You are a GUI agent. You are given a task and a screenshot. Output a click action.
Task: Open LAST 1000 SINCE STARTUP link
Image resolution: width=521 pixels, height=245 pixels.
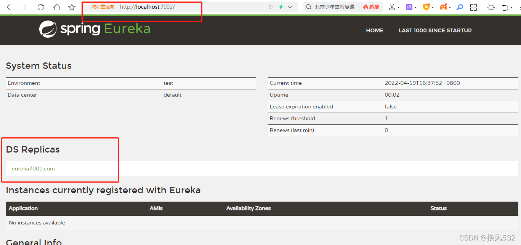click(x=435, y=30)
